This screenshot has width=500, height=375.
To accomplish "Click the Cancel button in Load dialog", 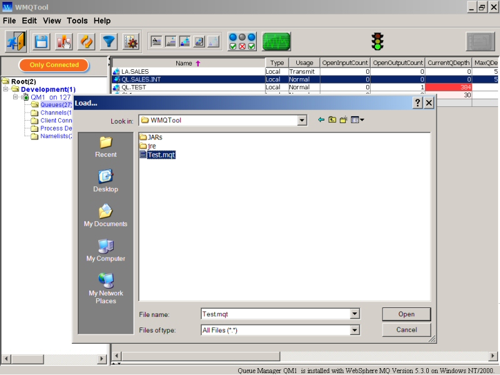I will coord(406,330).
